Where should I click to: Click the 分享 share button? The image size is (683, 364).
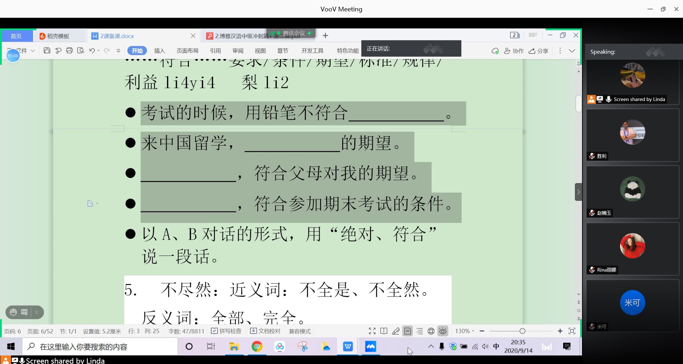[x=538, y=51]
